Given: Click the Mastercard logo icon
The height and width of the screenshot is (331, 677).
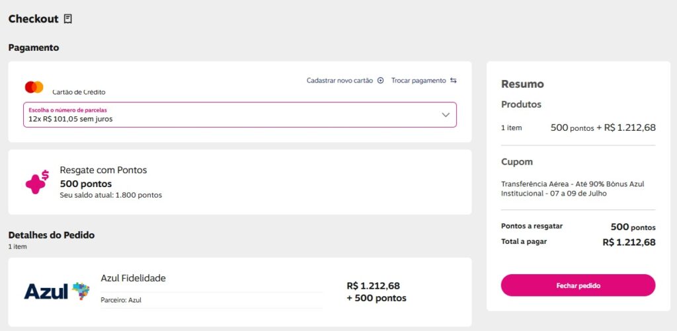Looking at the screenshot, I should tap(34, 87).
